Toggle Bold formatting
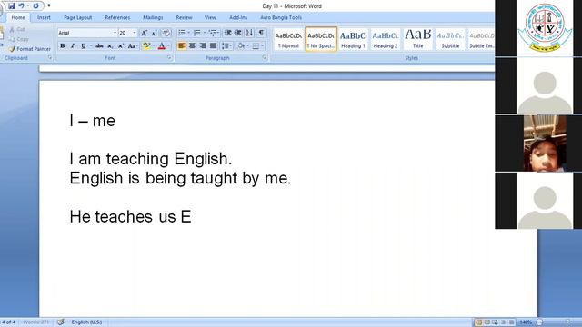582x327 pixels. [x=63, y=46]
